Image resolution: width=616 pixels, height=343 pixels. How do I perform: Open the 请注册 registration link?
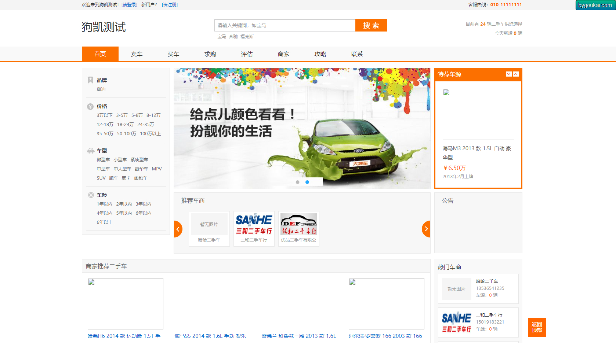tap(170, 5)
